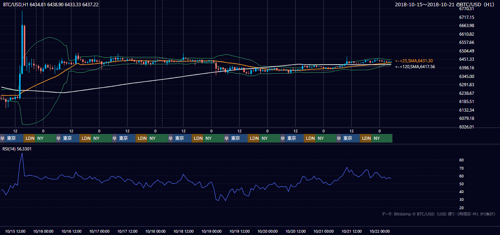
Task: Select the 10/19 00:00 time label
Action: 212,231
